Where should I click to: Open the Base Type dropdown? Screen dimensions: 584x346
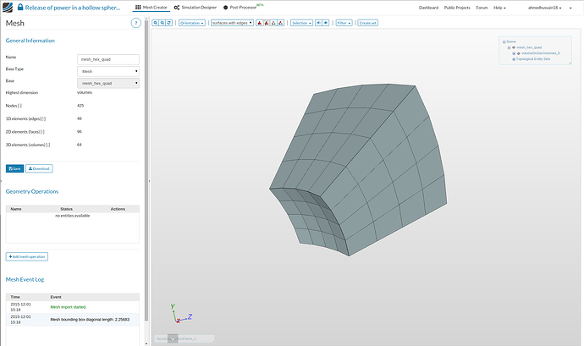[x=109, y=72]
